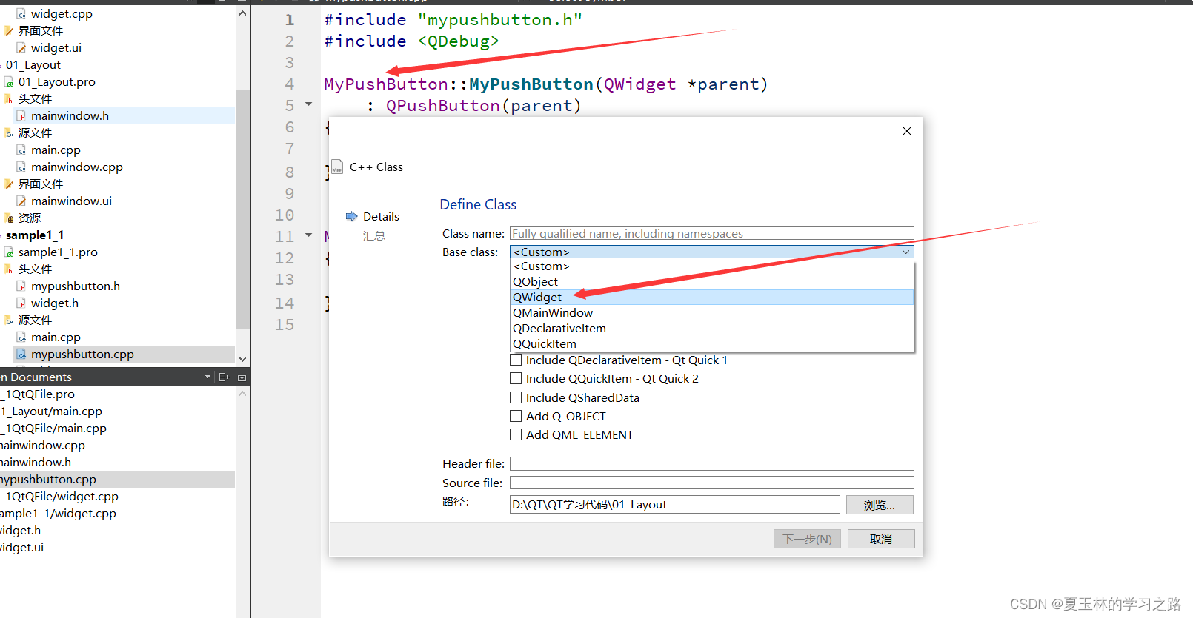
Task: Open 01_Layout.pro project file
Action: (57, 82)
